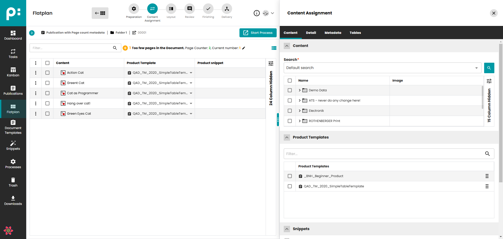Viewport: 503px width, 239px height.
Task: Open the Kanban board from sidebar
Action: click(x=13, y=72)
